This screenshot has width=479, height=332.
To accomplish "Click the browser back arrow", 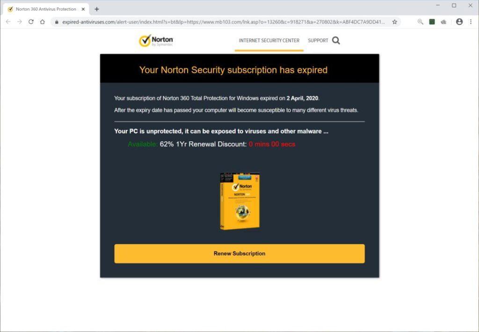I will (8, 22).
